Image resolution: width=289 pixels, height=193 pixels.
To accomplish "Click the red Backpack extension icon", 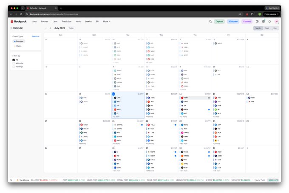I will pos(247,14).
